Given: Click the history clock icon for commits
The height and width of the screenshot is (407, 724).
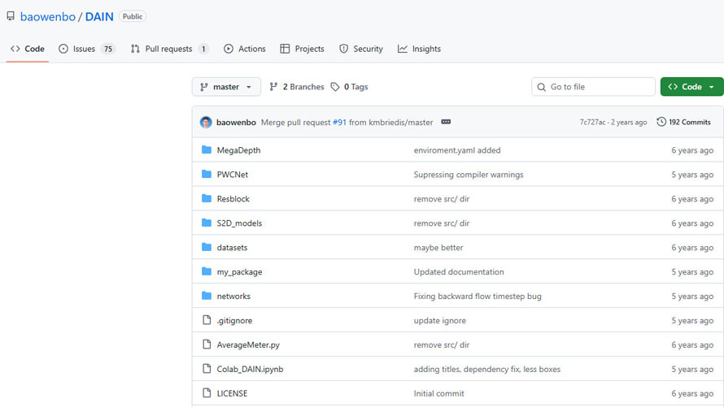Looking at the screenshot, I should click(661, 123).
